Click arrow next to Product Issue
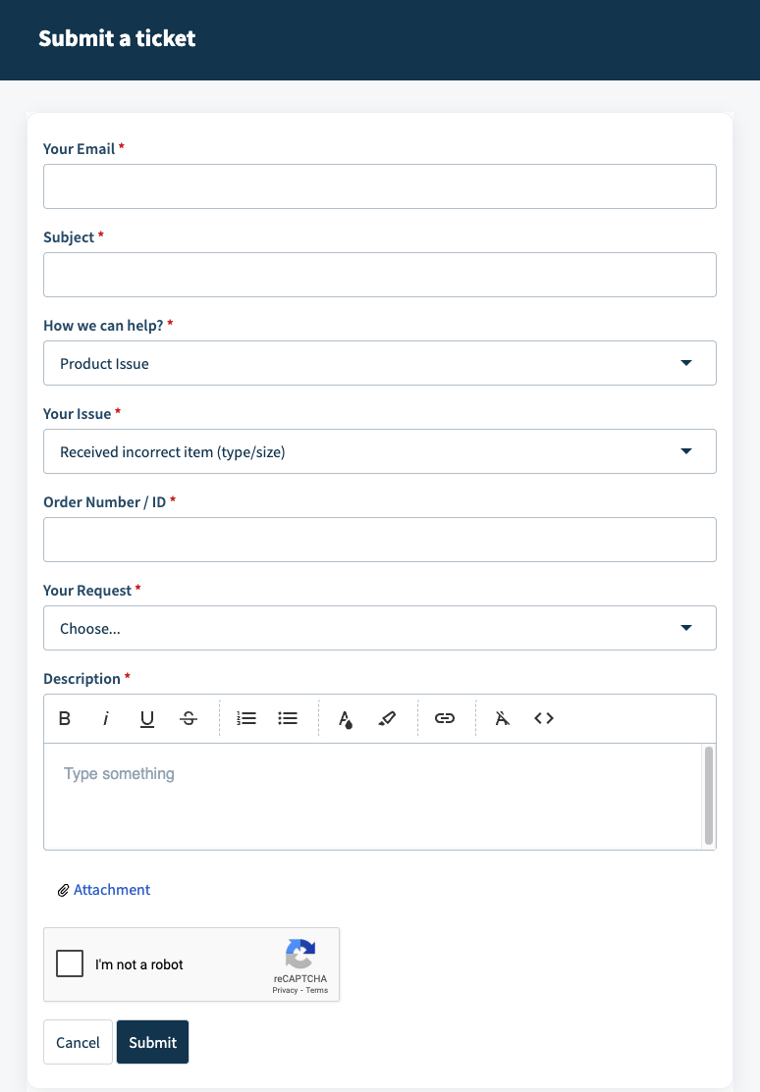The height and width of the screenshot is (1092, 760). [x=686, y=363]
